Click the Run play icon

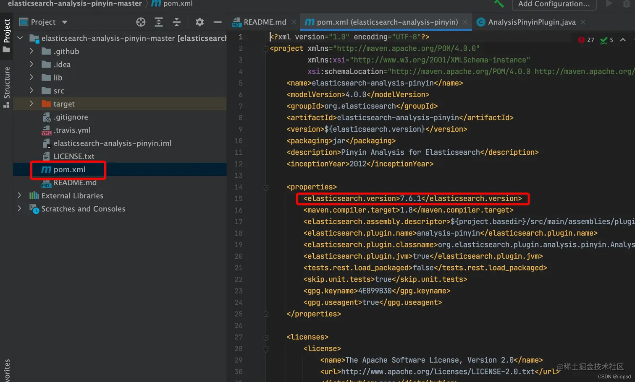[x=609, y=4]
